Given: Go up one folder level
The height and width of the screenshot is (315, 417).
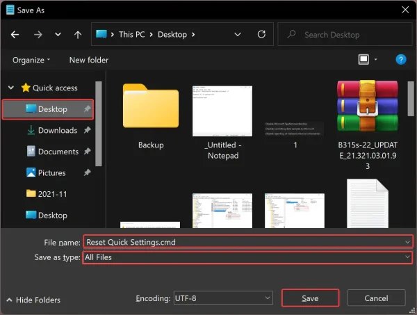Looking at the screenshot, I should point(78,35).
